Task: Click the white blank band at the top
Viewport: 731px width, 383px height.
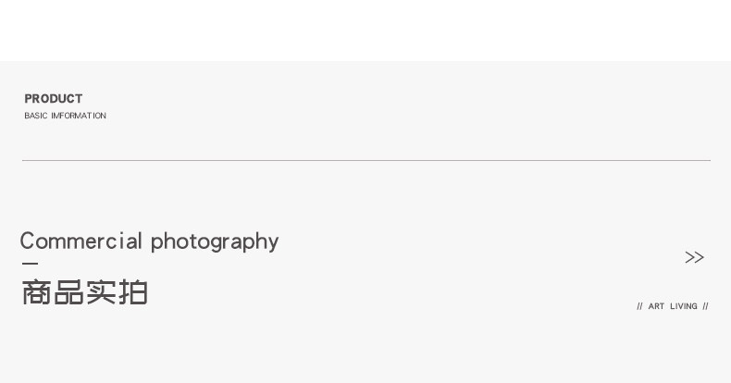Action: coord(365,30)
